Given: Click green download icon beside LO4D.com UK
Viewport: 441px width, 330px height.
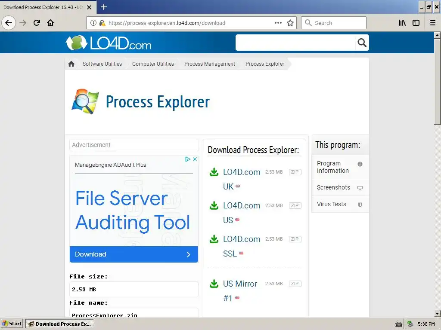Looking at the screenshot, I should click(214, 172).
